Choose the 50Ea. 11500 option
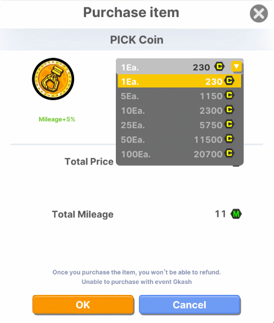The height and width of the screenshot is (323, 274). click(x=179, y=139)
